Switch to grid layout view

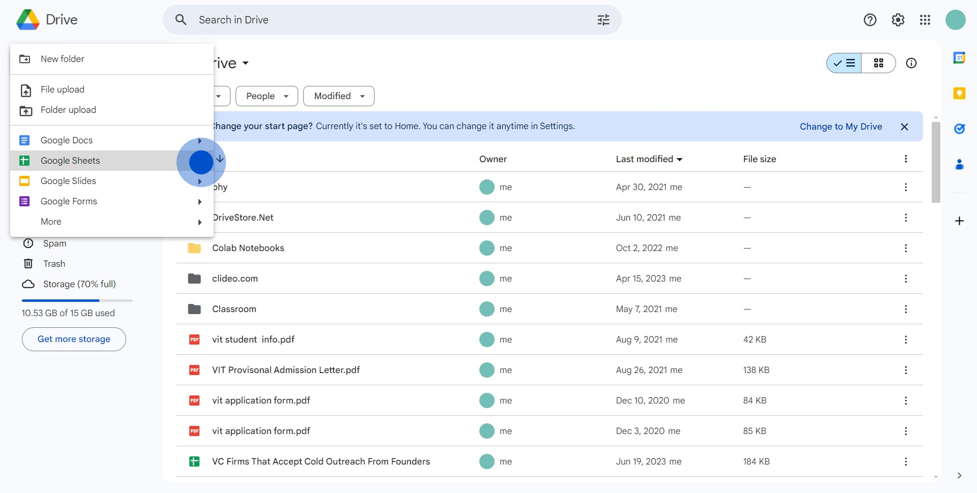click(879, 63)
